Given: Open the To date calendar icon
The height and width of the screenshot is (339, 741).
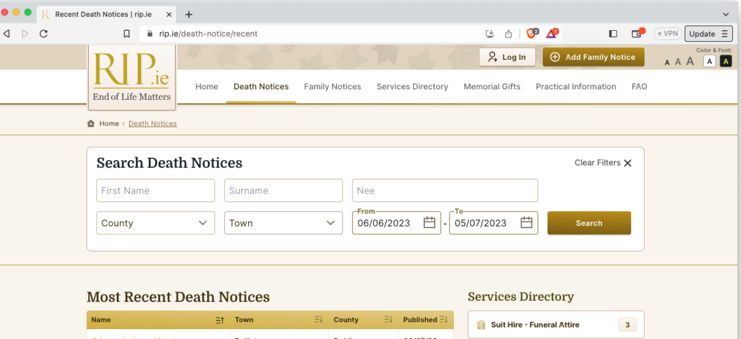Looking at the screenshot, I should 526,223.
